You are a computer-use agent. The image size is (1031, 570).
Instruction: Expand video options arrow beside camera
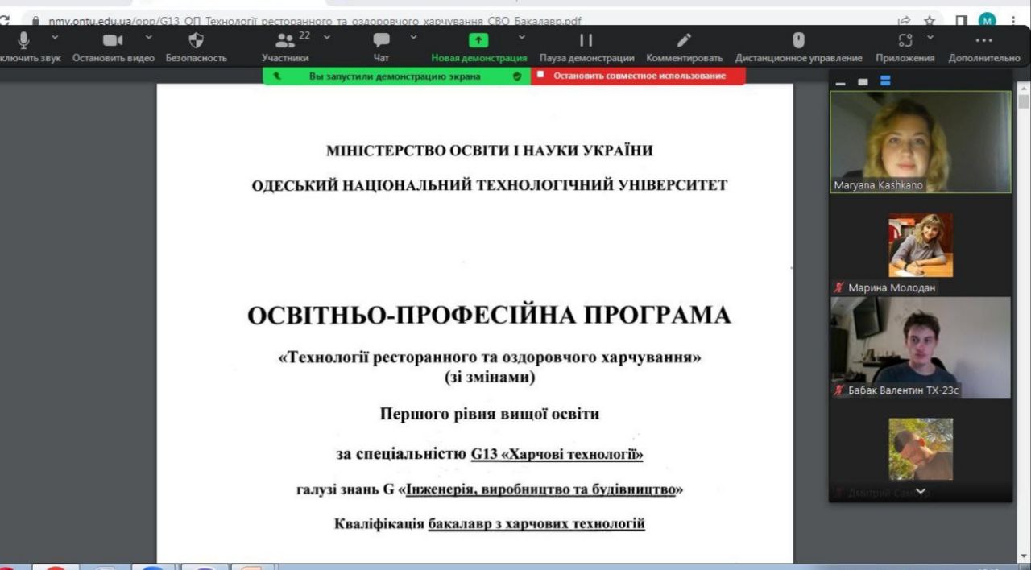coord(148,37)
